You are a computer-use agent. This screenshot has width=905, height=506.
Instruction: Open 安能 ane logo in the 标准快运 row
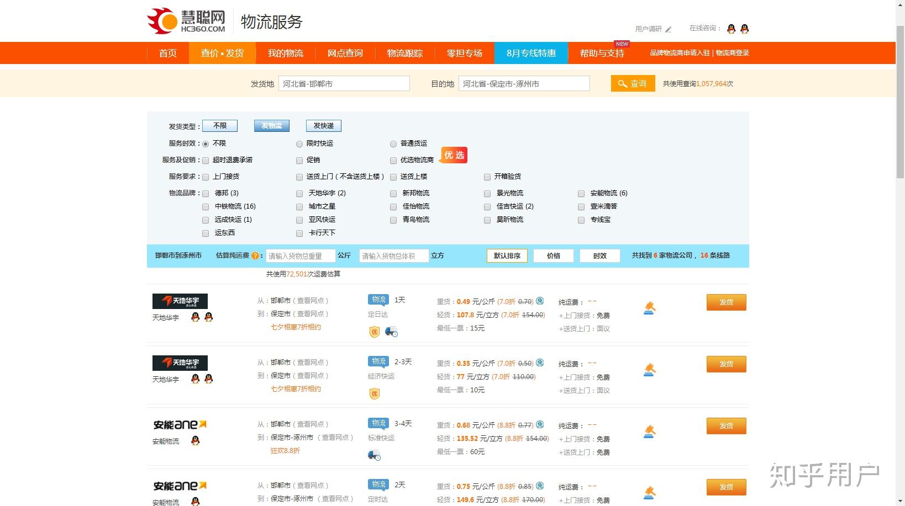180,424
